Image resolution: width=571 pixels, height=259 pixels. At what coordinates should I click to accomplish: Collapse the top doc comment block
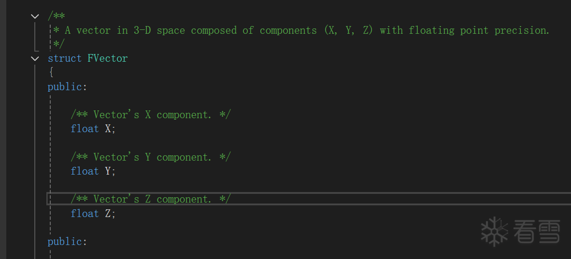[x=35, y=16]
